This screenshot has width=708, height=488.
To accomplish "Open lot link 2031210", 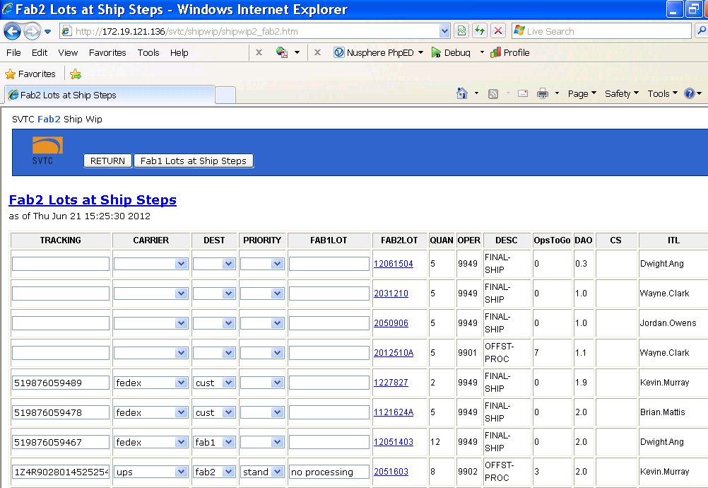I will [x=391, y=294].
